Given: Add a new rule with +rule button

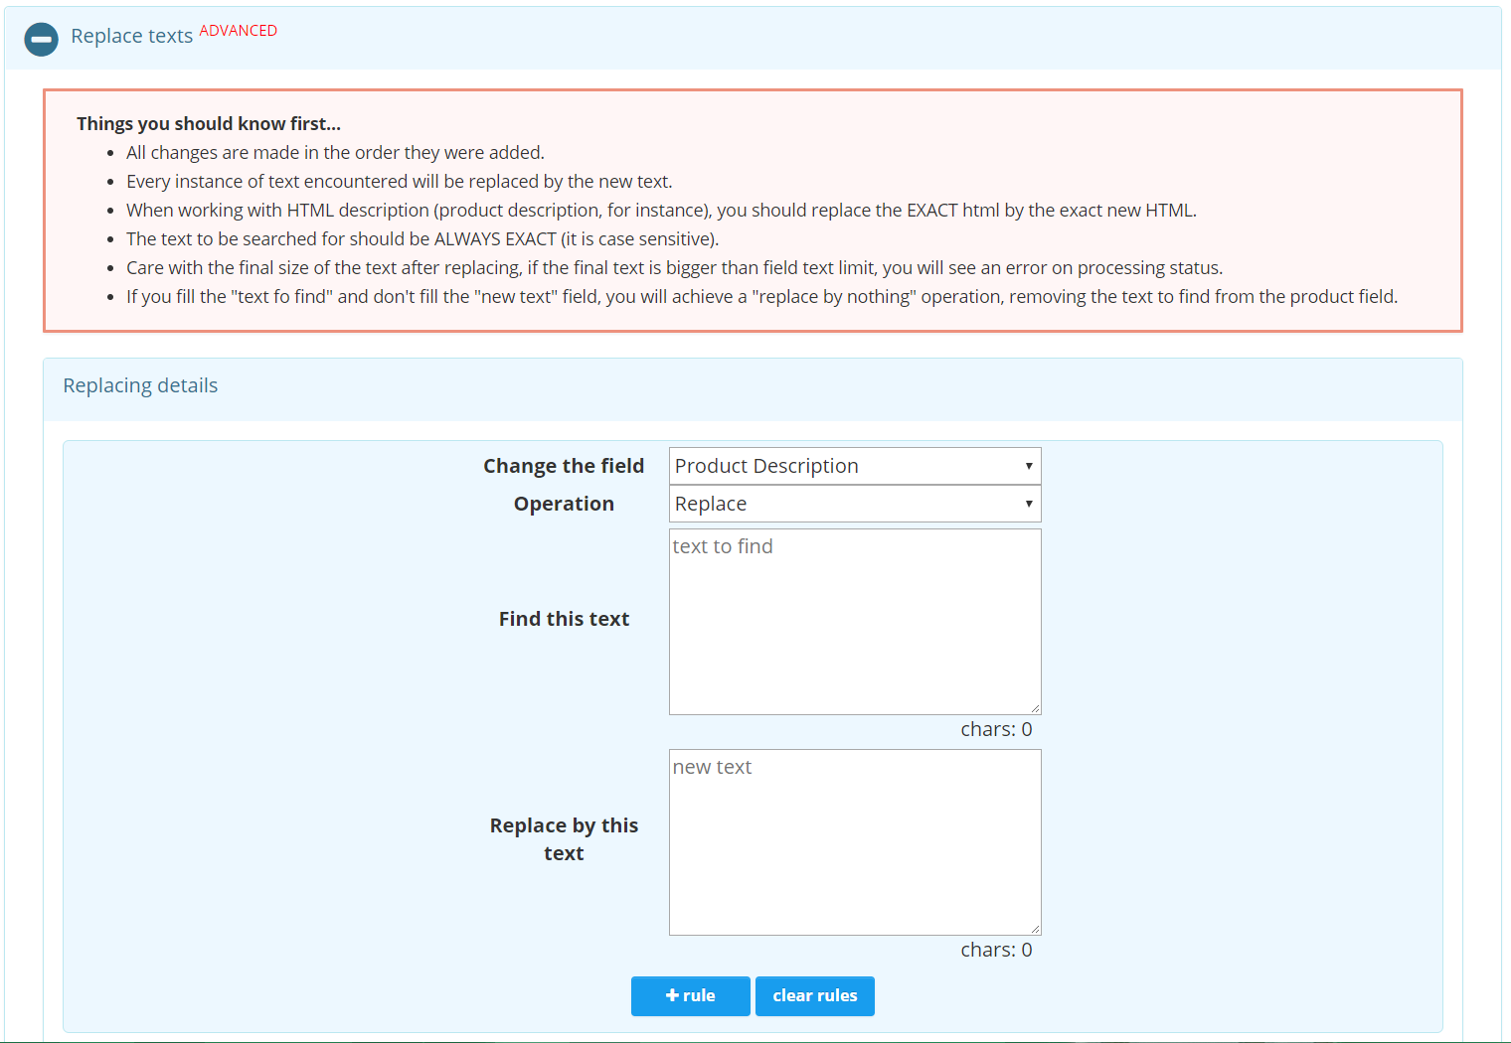Looking at the screenshot, I should click(x=691, y=996).
